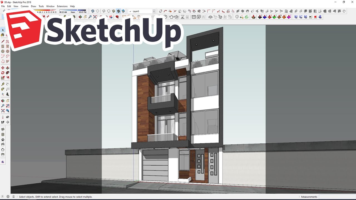
Task: Open the Draw menu
Action: coord(33,6)
